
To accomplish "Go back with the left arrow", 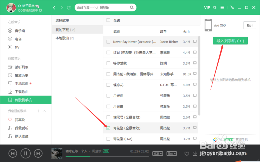I will tap(54, 8).
